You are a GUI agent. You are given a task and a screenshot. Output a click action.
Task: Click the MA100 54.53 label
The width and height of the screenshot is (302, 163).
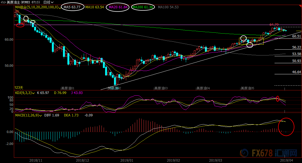(x=168, y=7)
